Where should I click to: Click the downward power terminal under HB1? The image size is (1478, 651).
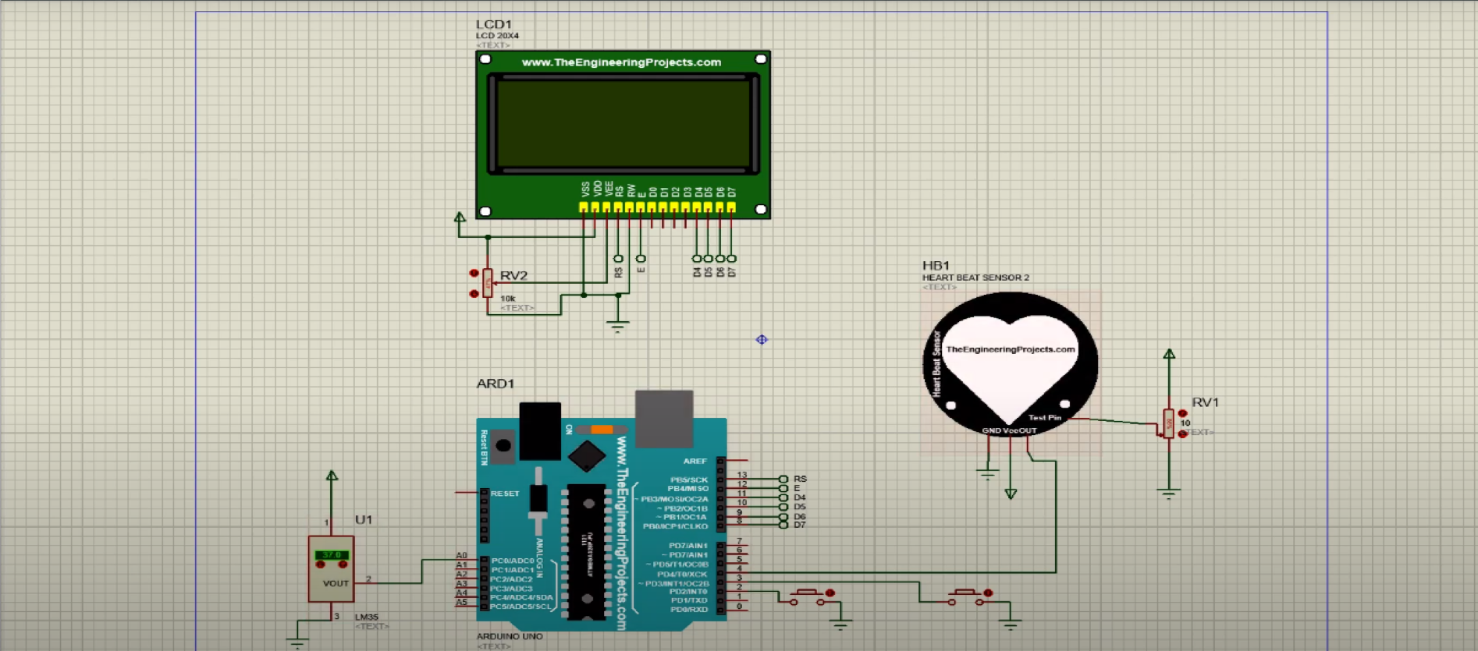(x=1011, y=494)
